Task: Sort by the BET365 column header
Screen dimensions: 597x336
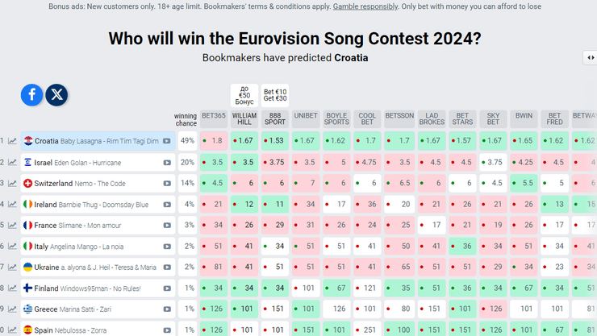Action: point(214,117)
